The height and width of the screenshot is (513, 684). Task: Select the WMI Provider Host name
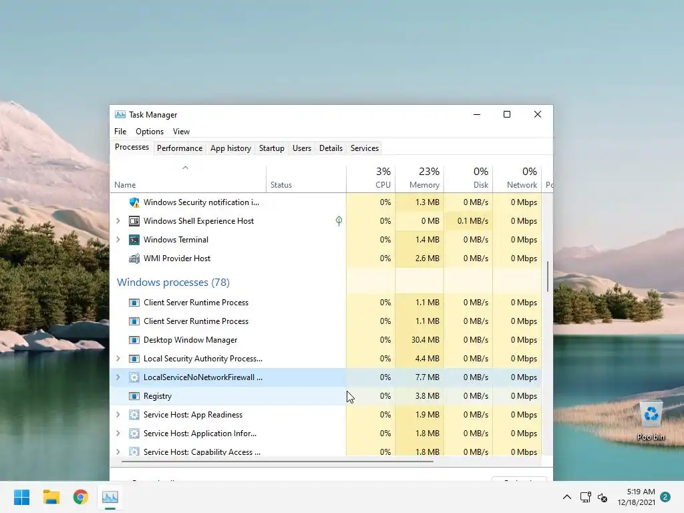coord(177,259)
